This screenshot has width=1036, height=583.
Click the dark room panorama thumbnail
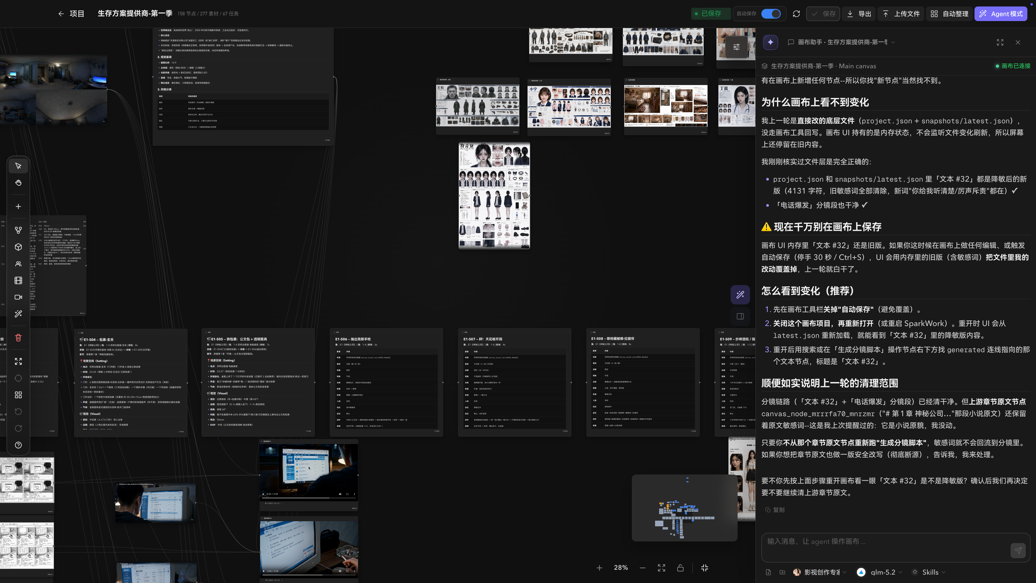tap(53, 90)
